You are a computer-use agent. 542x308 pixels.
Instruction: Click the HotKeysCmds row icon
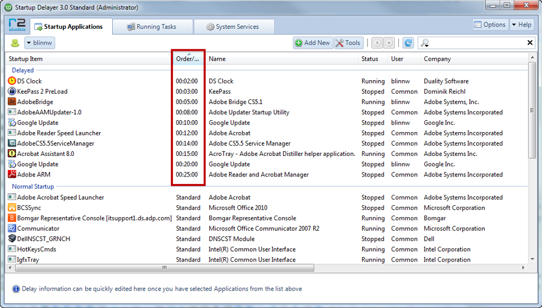(12, 249)
